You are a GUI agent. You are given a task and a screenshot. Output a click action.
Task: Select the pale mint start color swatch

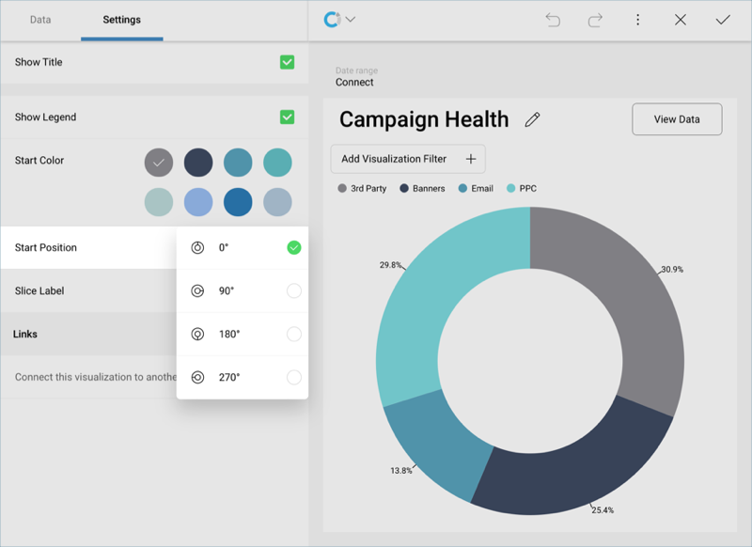(159, 202)
